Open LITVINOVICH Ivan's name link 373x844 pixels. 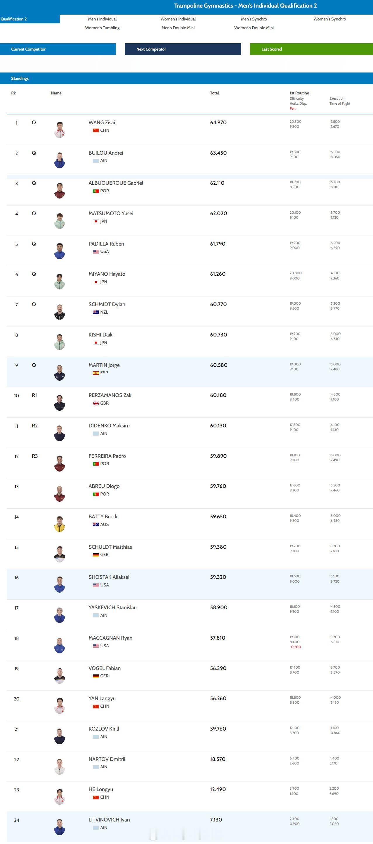(x=109, y=819)
